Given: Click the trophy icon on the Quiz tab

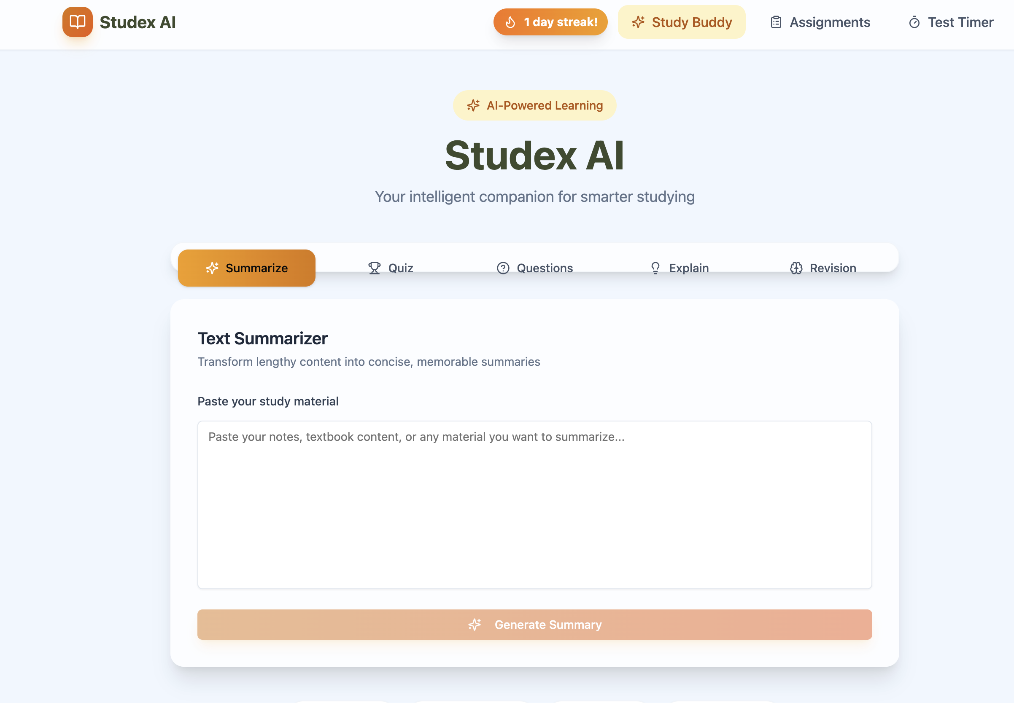Looking at the screenshot, I should click(374, 268).
